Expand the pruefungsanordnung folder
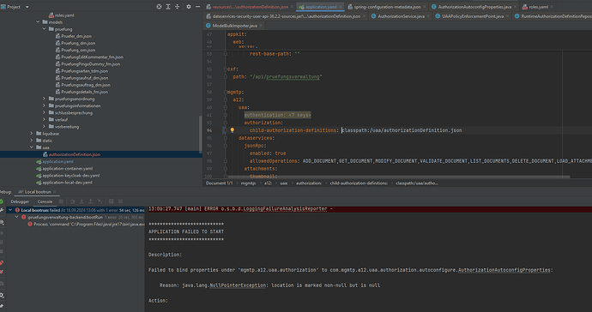 (x=44, y=99)
